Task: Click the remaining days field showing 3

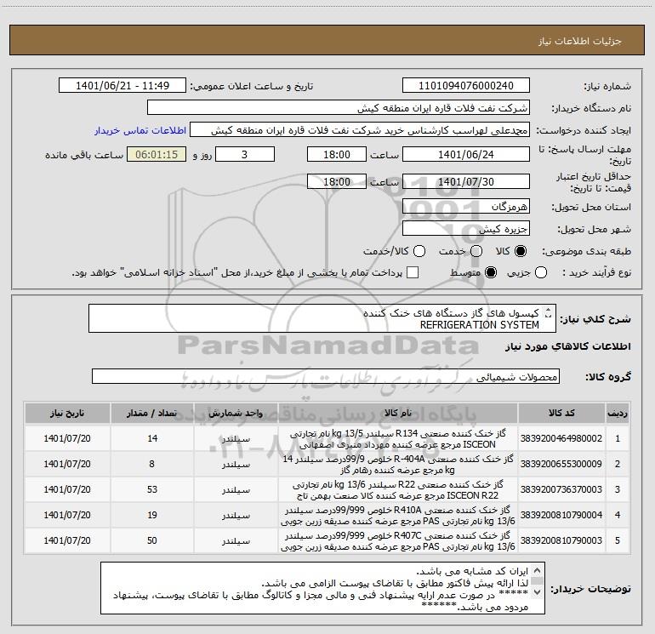Action: click(x=245, y=154)
